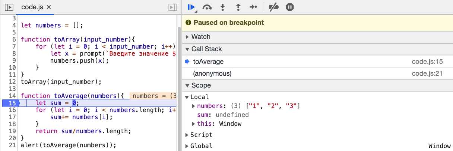The image size is (453, 151).
Task: Click the 'toArray(input_number);' call on line 12
Action: pos(61,82)
